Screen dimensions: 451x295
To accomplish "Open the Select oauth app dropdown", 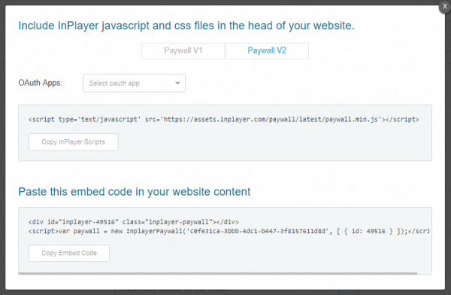I will pos(134,84).
